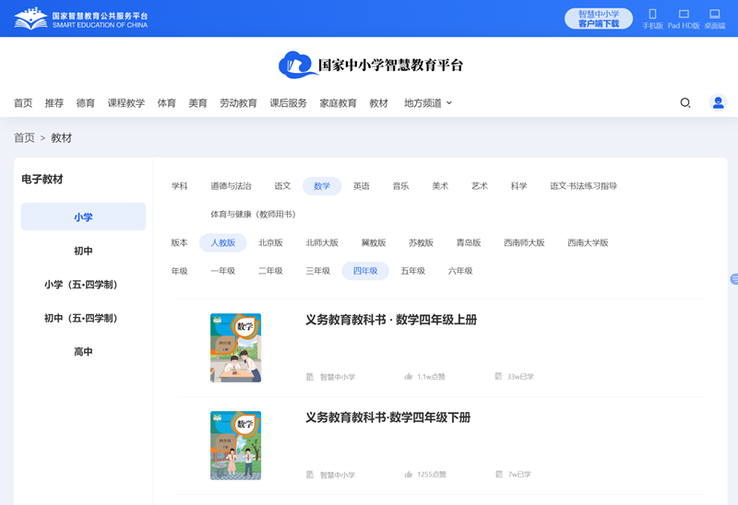Select the 高中 school stage
738x505 pixels.
(x=83, y=351)
